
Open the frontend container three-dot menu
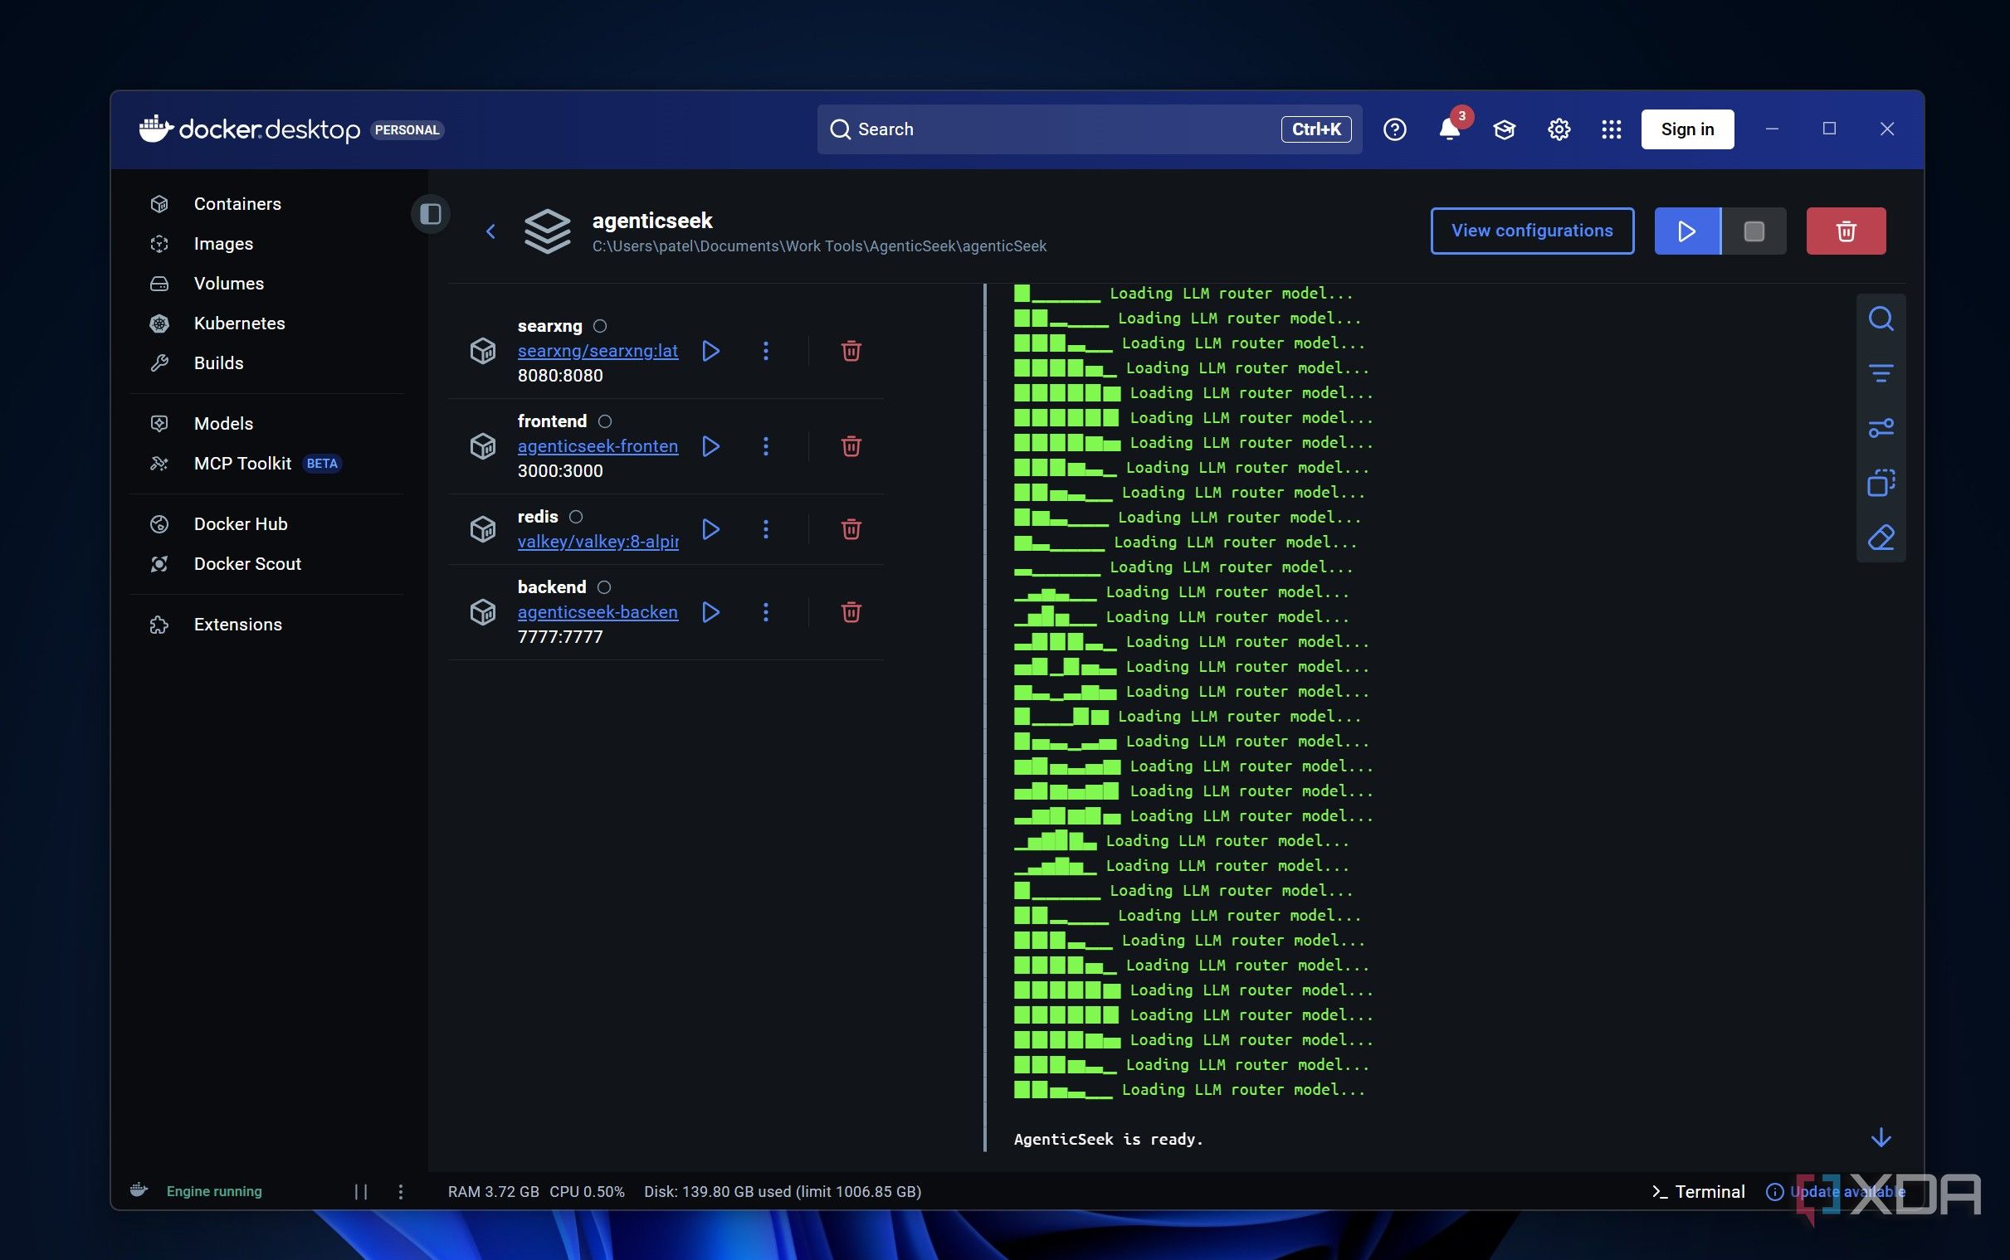765,445
